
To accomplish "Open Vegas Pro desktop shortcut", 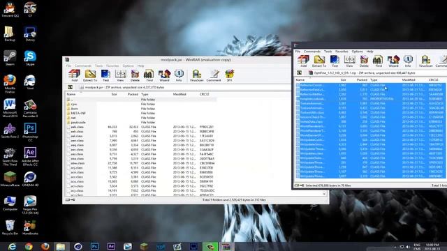I will coord(30,204).
